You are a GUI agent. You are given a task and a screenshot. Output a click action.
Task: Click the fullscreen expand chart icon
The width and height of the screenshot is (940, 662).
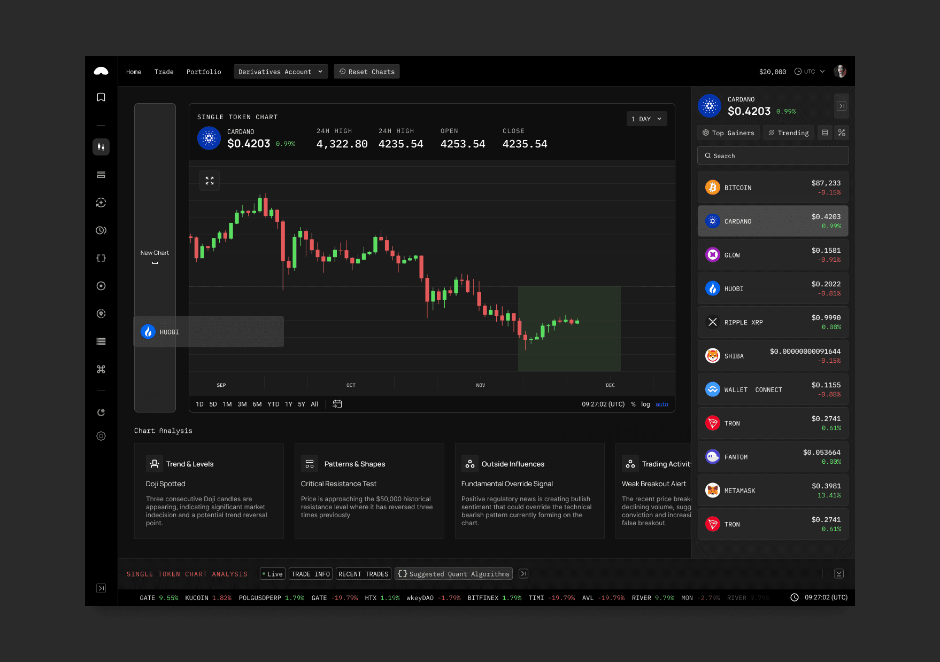(x=210, y=181)
